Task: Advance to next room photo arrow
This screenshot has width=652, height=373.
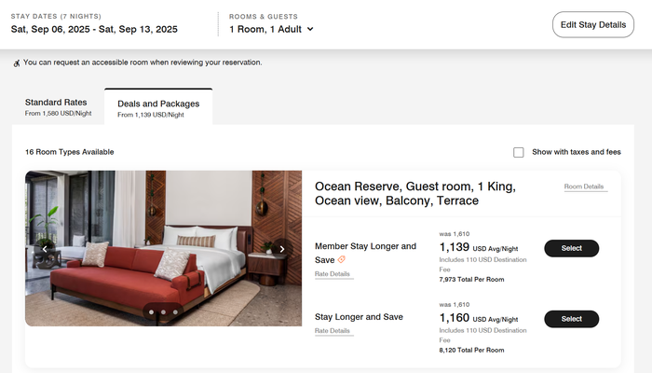Action: pos(282,249)
